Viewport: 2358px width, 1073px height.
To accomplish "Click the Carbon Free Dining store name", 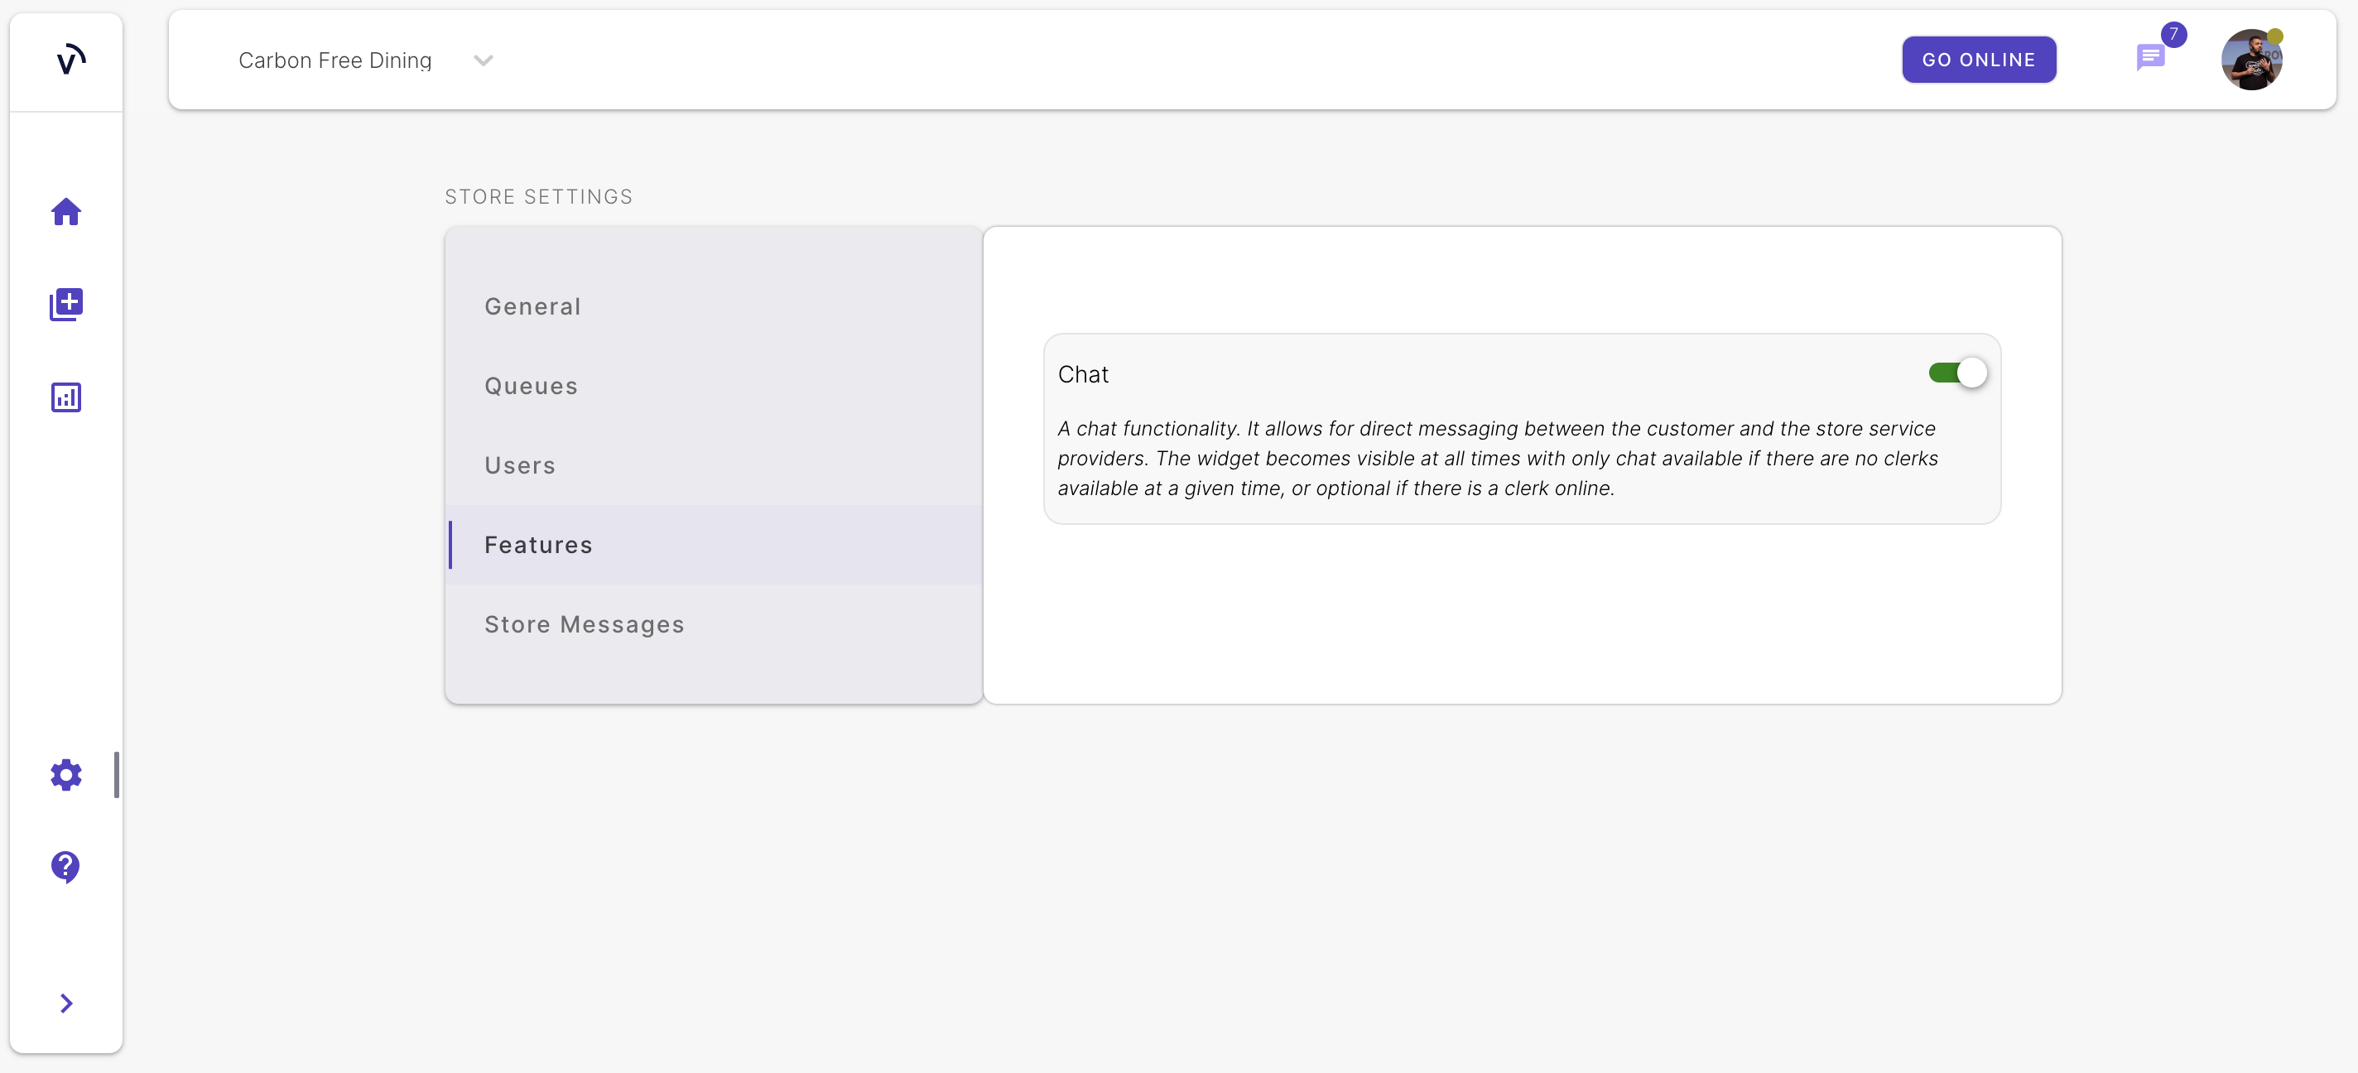I will 335,60.
